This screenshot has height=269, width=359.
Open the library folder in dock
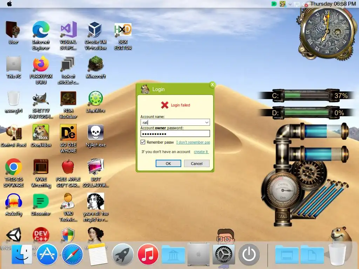tap(173, 255)
